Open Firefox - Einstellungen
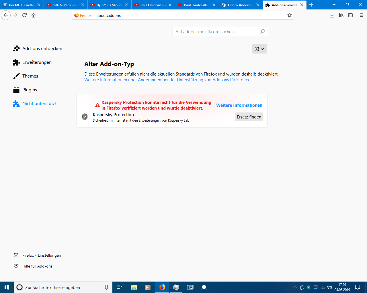367x293 pixels. pyautogui.click(x=37, y=255)
